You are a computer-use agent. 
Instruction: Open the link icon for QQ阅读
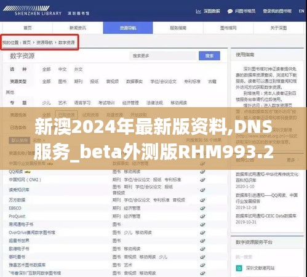pos(202,172)
